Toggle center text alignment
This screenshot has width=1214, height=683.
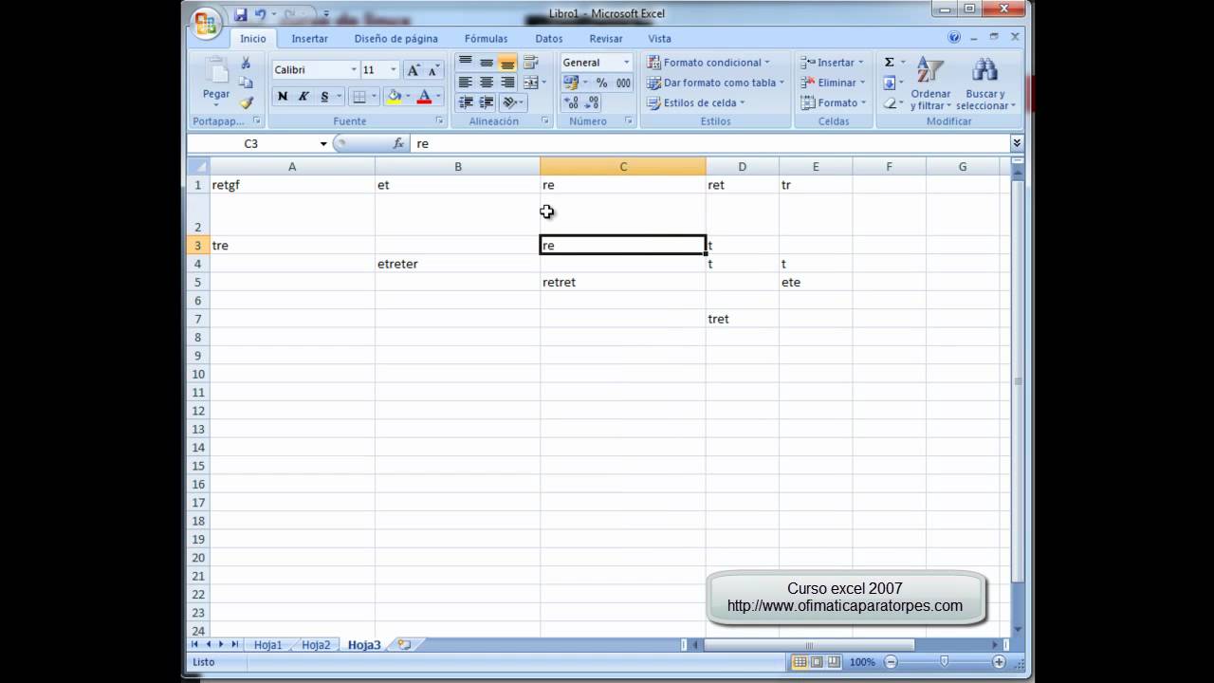click(487, 83)
